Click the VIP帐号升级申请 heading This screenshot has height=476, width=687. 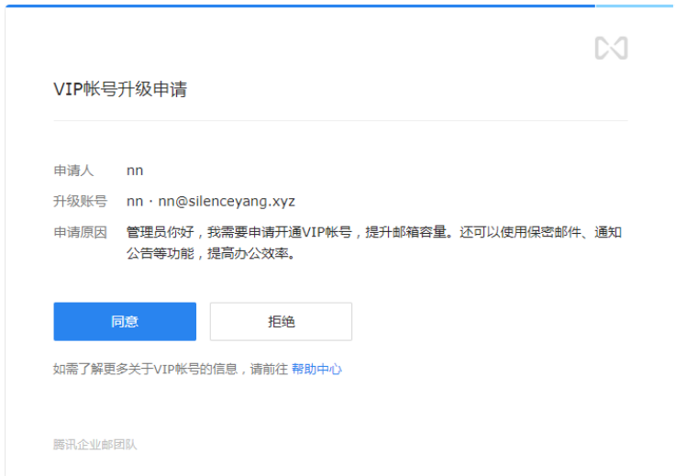[121, 90]
